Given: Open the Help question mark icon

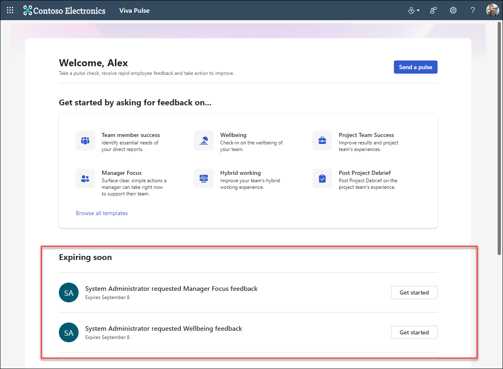Looking at the screenshot, I should pyautogui.click(x=473, y=10).
